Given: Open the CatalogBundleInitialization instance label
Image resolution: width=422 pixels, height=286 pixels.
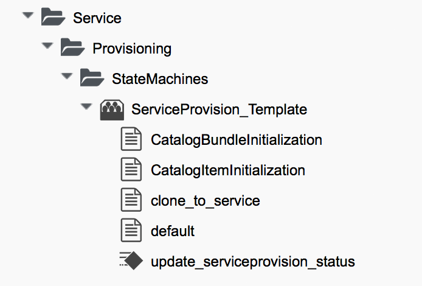Looking at the screenshot, I should [236, 140].
